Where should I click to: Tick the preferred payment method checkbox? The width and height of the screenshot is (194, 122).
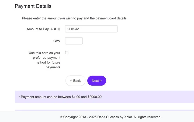67,53
